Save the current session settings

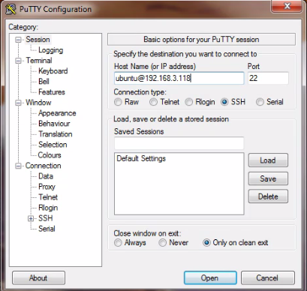click(268, 178)
